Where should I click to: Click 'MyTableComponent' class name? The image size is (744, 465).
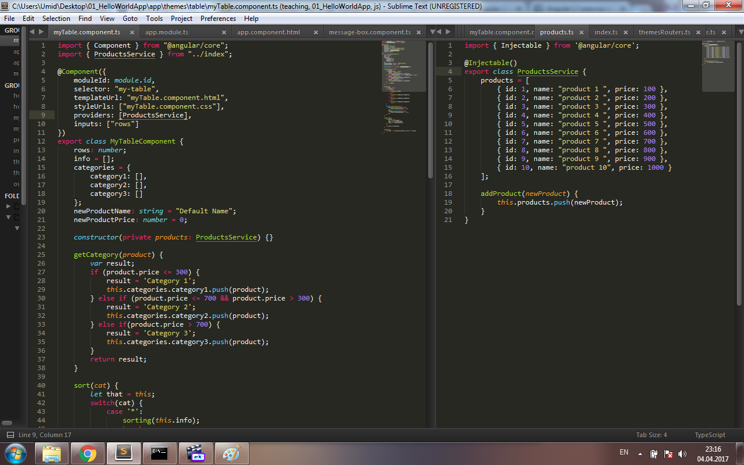(142, 141)
